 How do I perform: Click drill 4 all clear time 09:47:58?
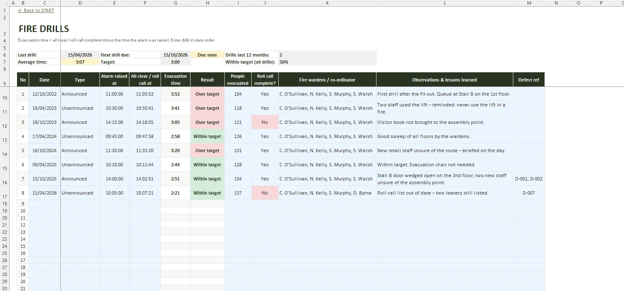pos(145,136)
